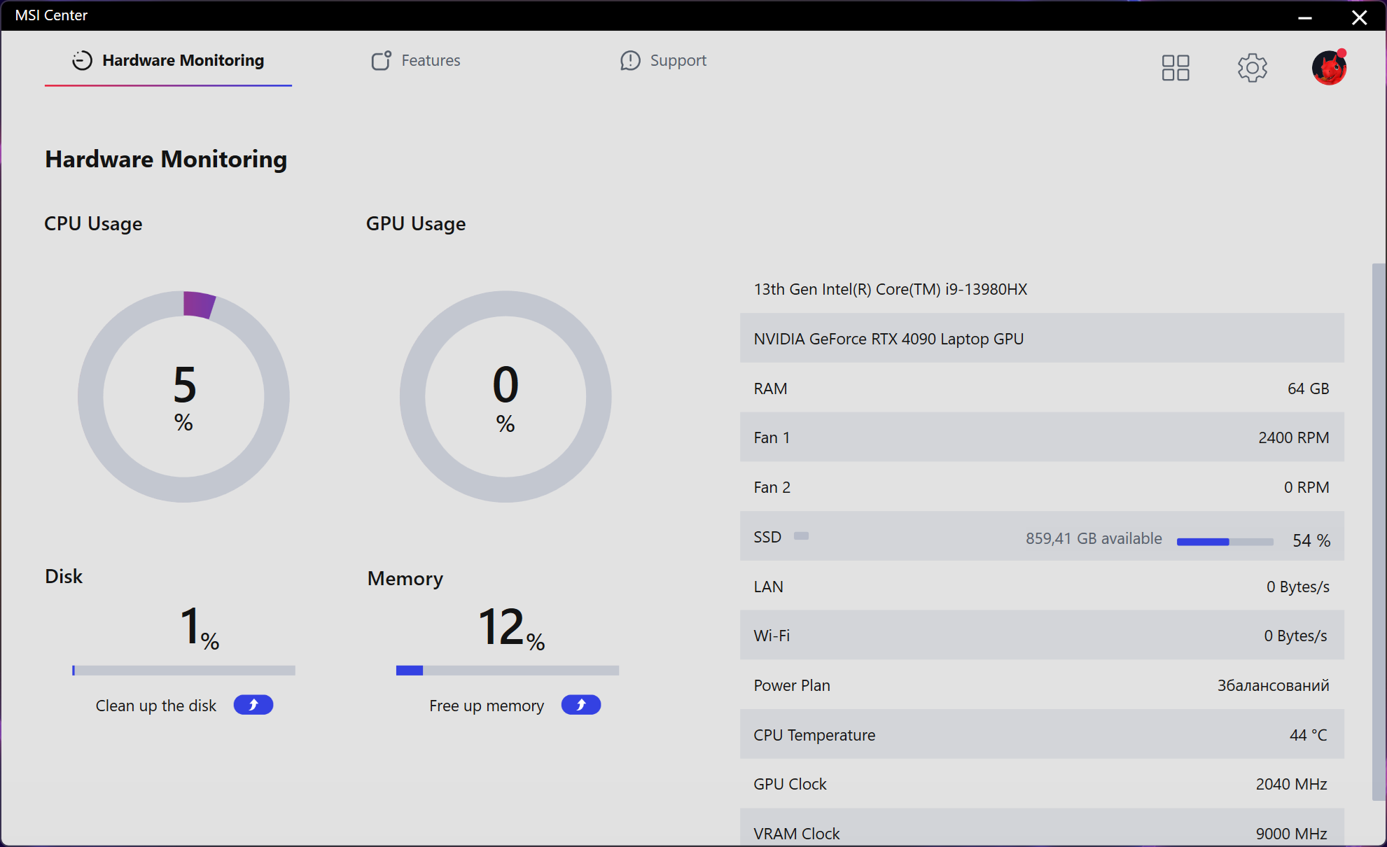1387x847 pixels.
Task: Click the Support speech bubble icon
Action: (x=630, y=61)
